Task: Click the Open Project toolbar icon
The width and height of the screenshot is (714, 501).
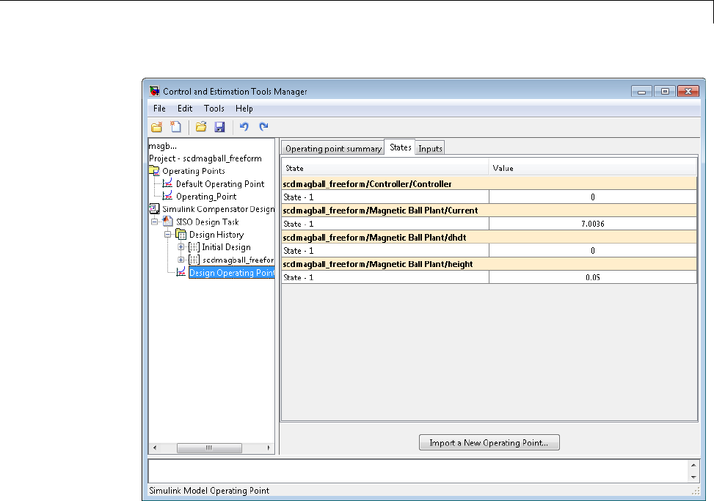Action: (x=156, y=127)
